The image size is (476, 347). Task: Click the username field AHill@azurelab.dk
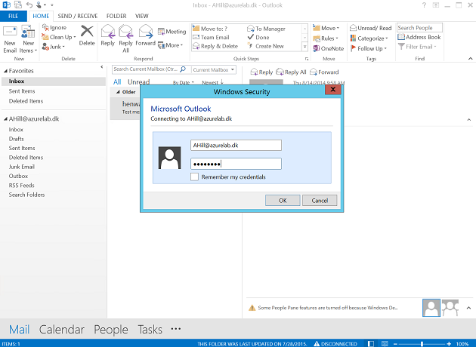pos(236,145)
